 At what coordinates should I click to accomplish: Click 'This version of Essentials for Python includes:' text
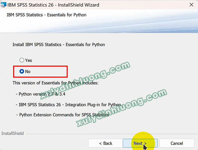pyautogui.click(x=55, y=83)
